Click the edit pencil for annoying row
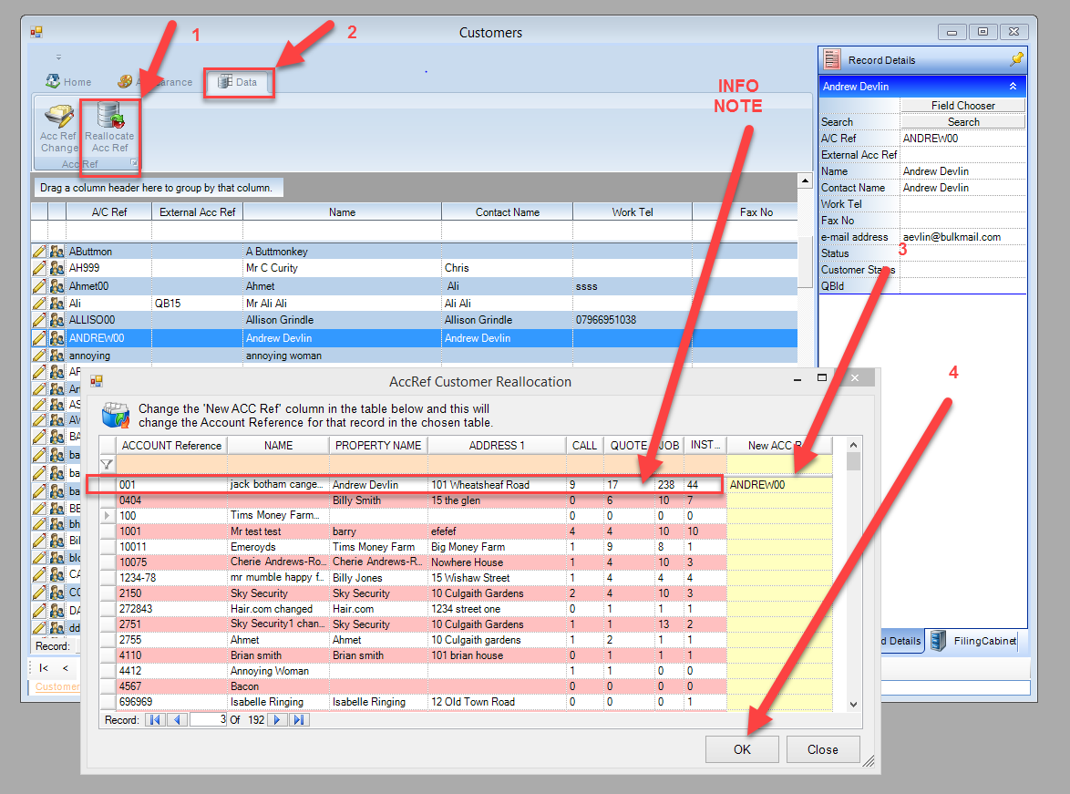The height and width of the screenshot is (794, 1070). [39, 356]
